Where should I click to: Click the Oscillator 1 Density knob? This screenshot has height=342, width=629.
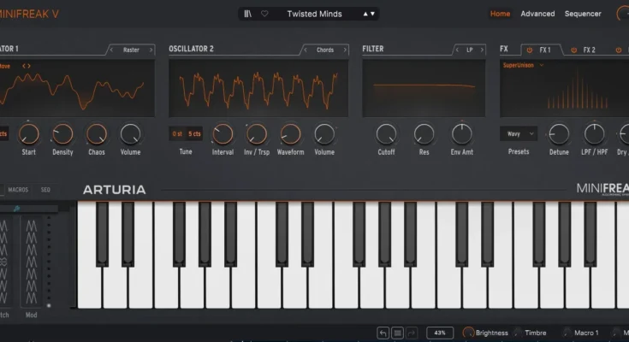[x=62, y=134]
